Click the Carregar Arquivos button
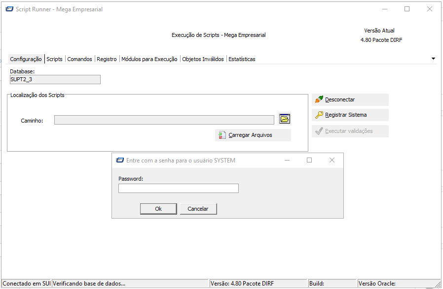This screenshot has height=289, width=443. pyautogui.click(x=253, y=135)
